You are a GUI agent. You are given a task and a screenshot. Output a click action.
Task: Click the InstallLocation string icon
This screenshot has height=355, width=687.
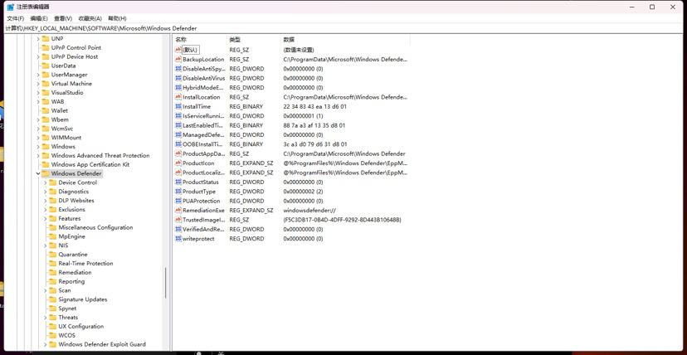178,97
